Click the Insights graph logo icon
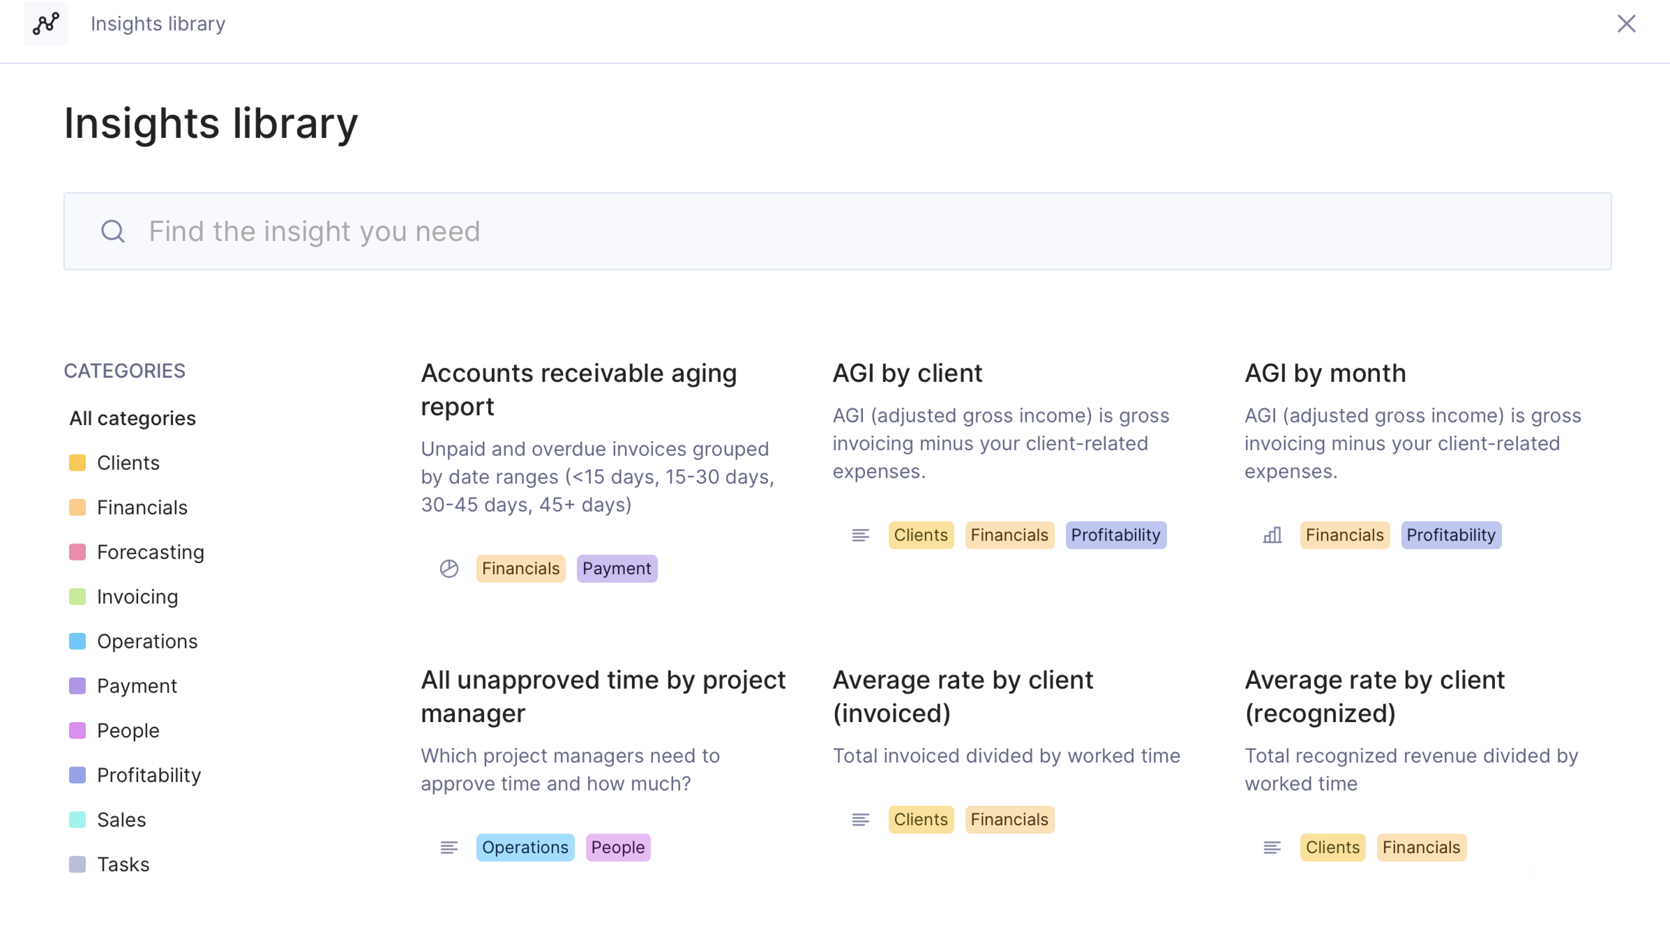This screenshot has width=1670, height=938. click(x=46, y=24)
